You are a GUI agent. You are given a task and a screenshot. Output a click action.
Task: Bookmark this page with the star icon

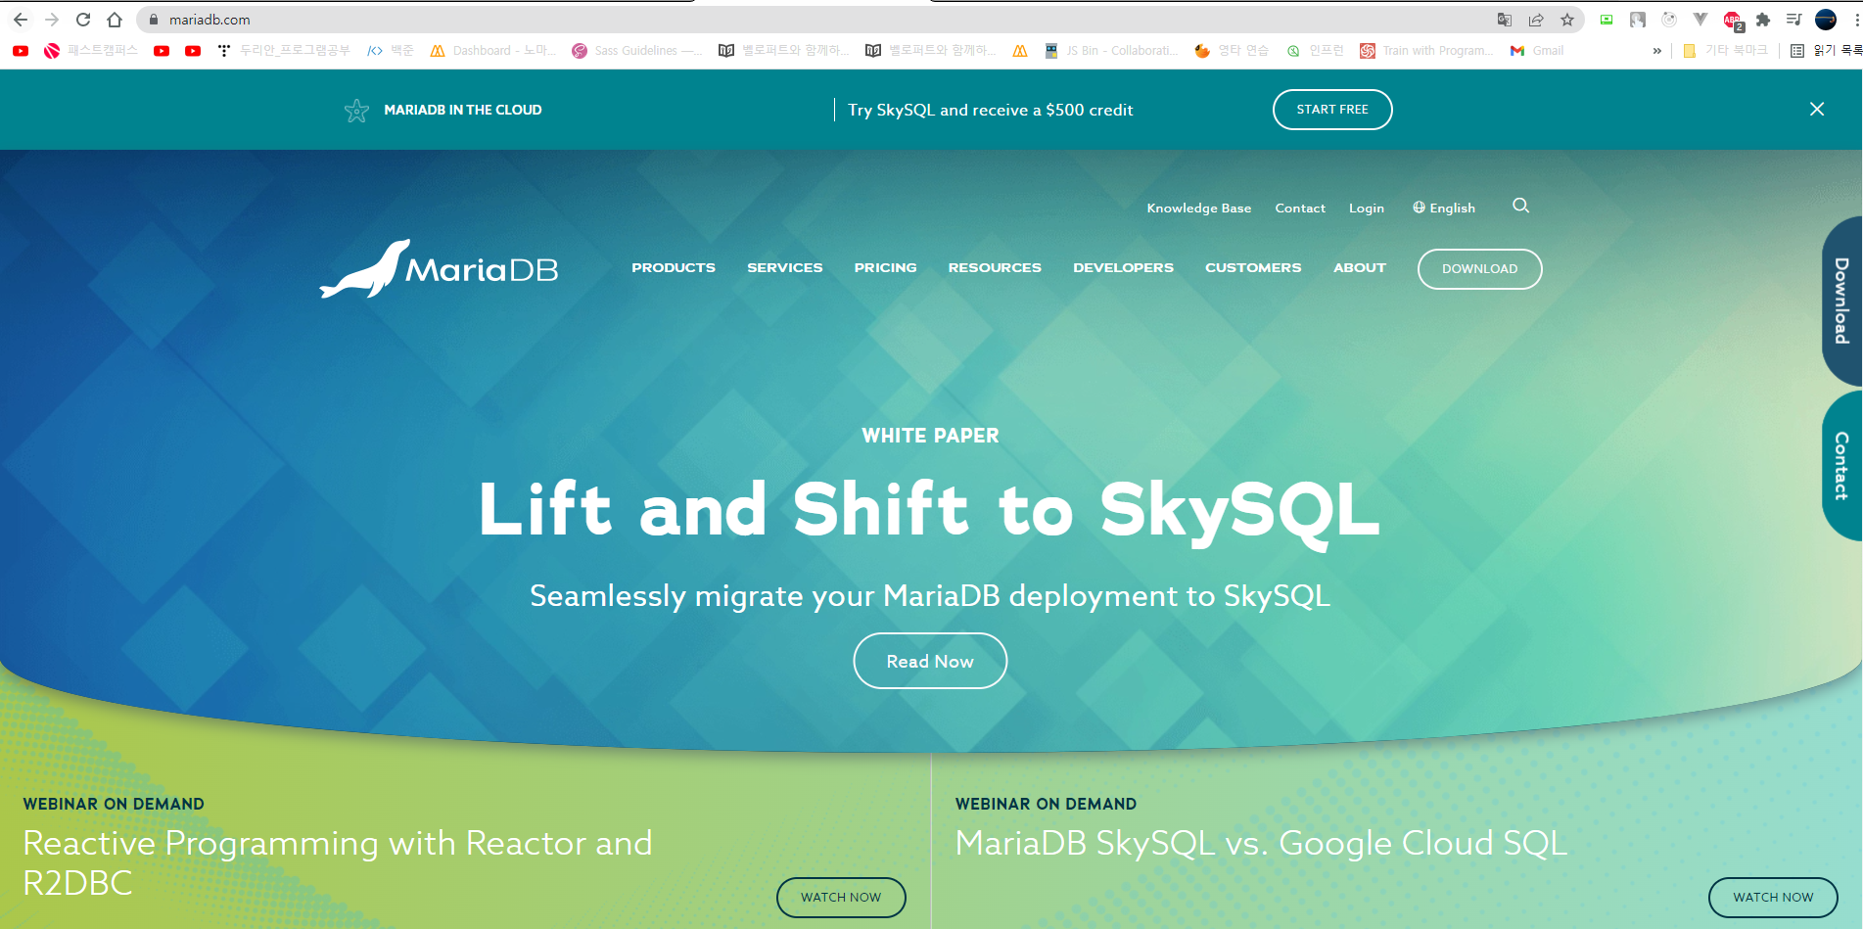click(1567, 20)
